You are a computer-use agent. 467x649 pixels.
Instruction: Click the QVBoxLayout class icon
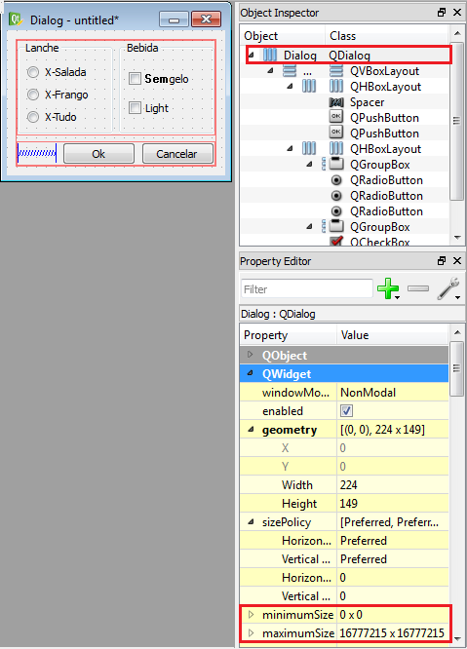point(336,71)
